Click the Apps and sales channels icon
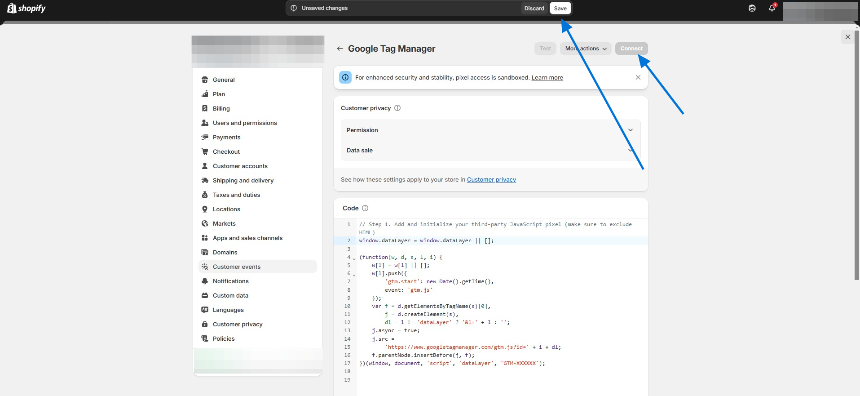Screen dimensions: 860x396 click(x=205, y=238)
